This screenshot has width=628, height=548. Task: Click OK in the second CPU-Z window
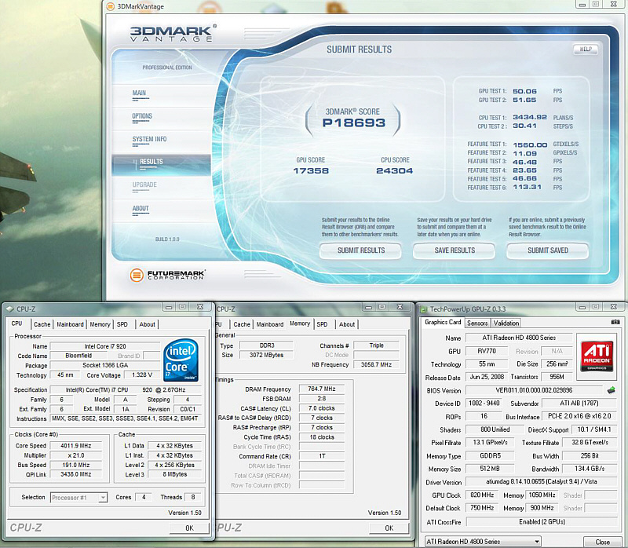pyautogui.click(x=389, y=528)
